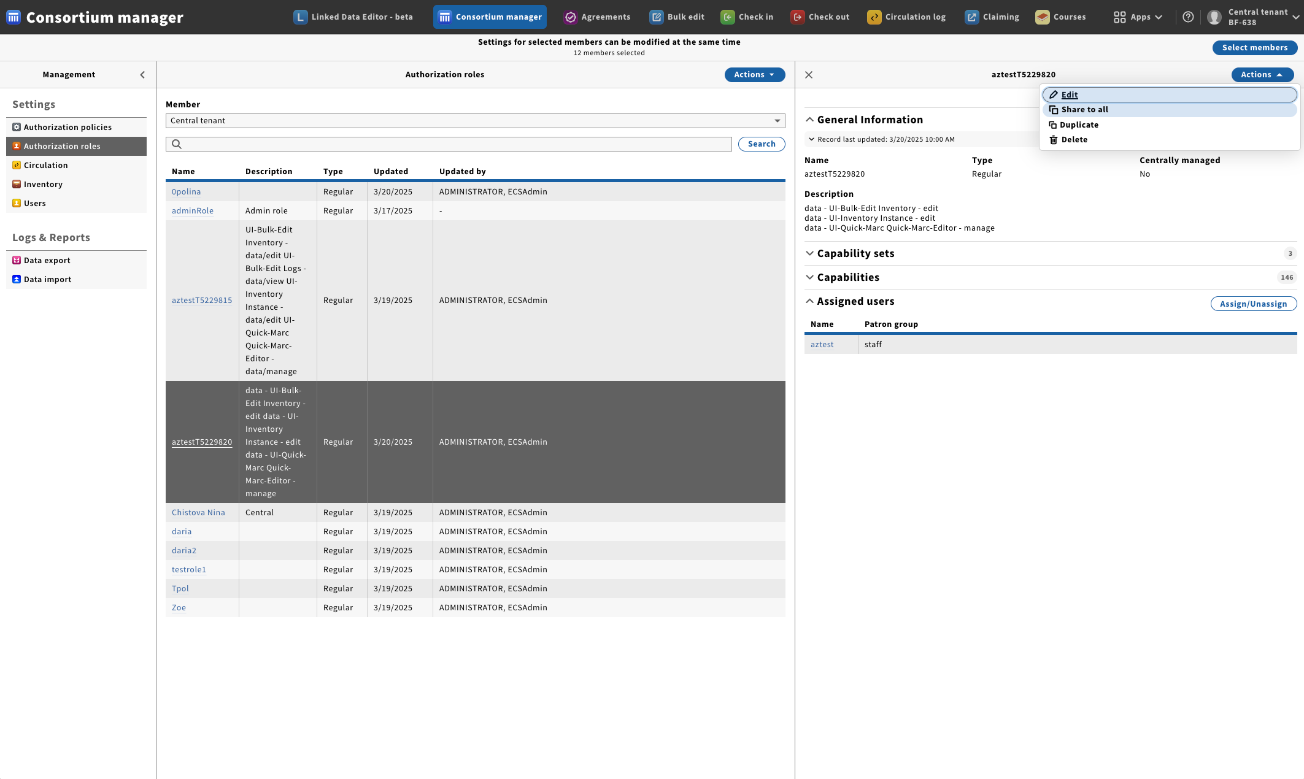This screenshot has height=779, width=1304.
Task: Click the Select members button
Action: pos(1254,48)
